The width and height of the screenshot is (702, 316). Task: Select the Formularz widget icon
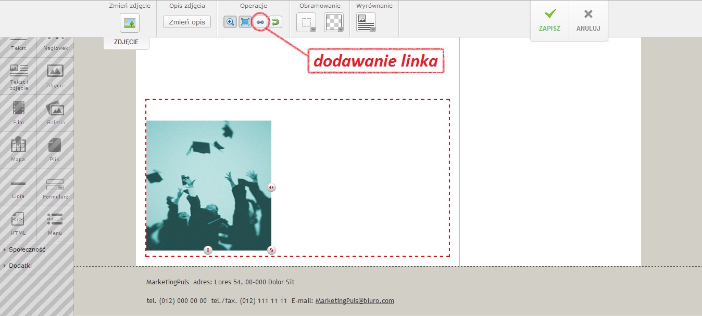(x=55, y=187)
